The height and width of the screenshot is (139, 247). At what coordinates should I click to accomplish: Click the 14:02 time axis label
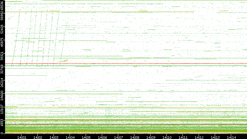pos(38,137)
